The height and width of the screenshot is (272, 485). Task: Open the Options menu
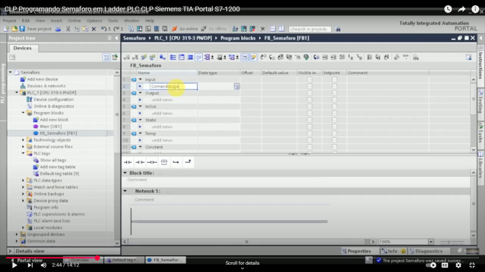pyautogui.click(x=94, y=21)
